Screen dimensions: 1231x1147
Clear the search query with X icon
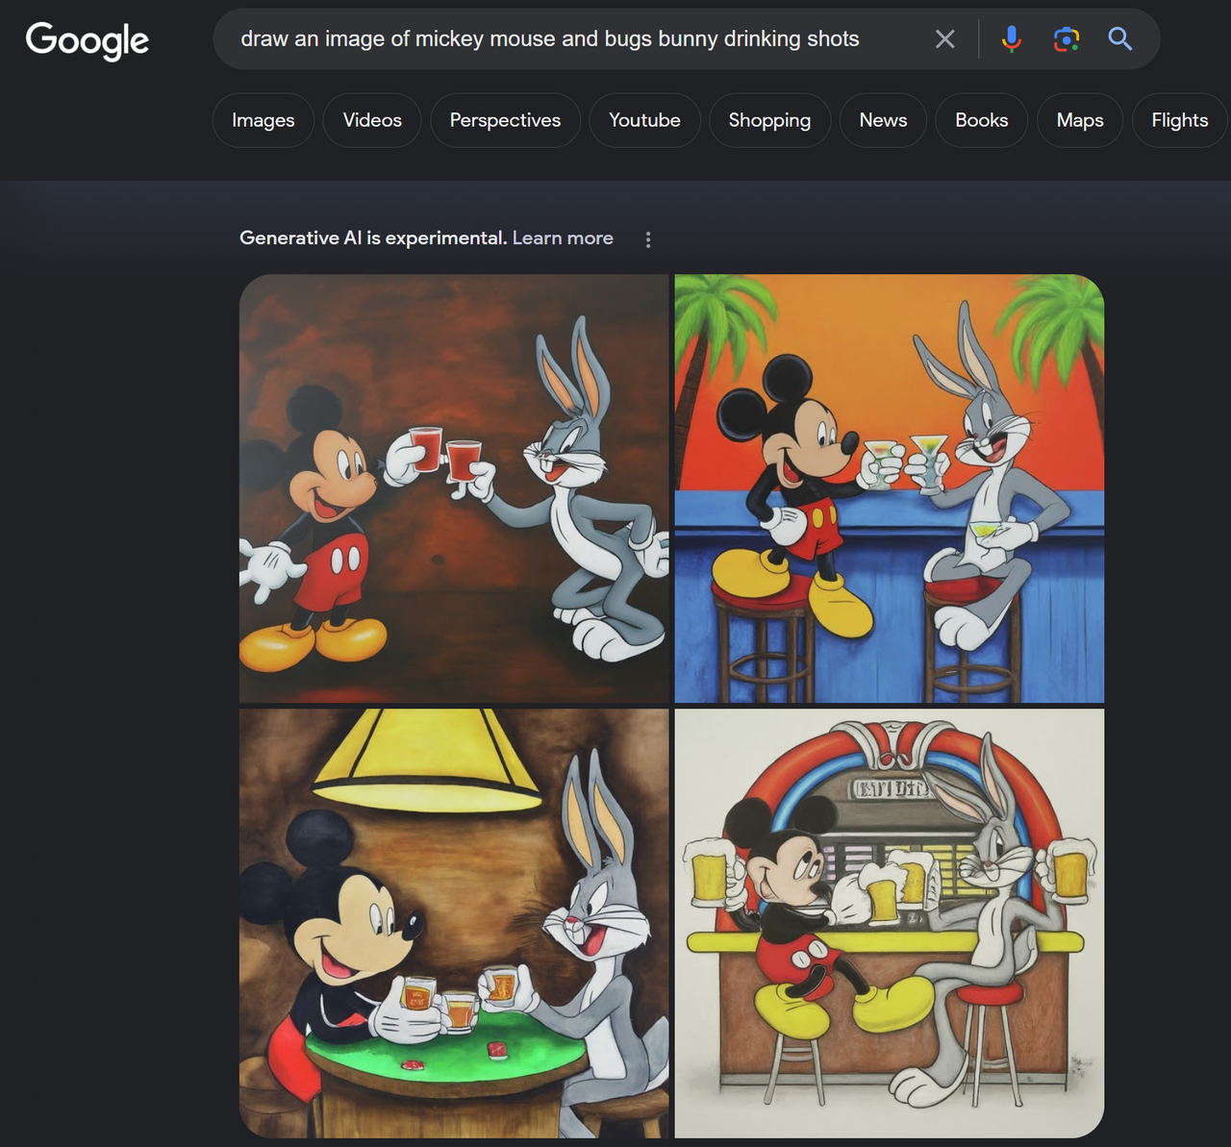point(945,39)
